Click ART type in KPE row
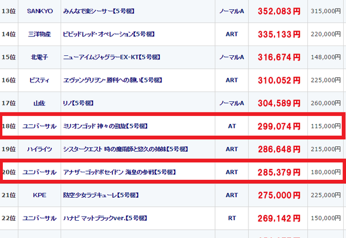Image resolution: width=346 pixels, height=238 pixels. pyautogui.click(x=232, y=195)
